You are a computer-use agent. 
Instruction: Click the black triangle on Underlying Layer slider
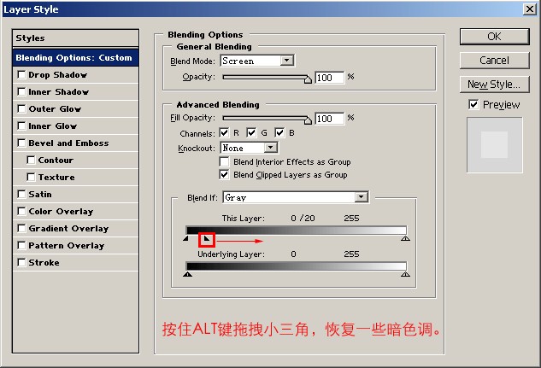pos(189,274)
